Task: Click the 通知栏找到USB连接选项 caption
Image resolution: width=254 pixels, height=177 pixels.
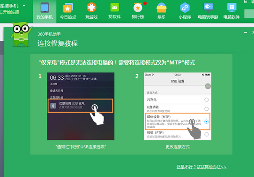Action: tap(81, 147)
